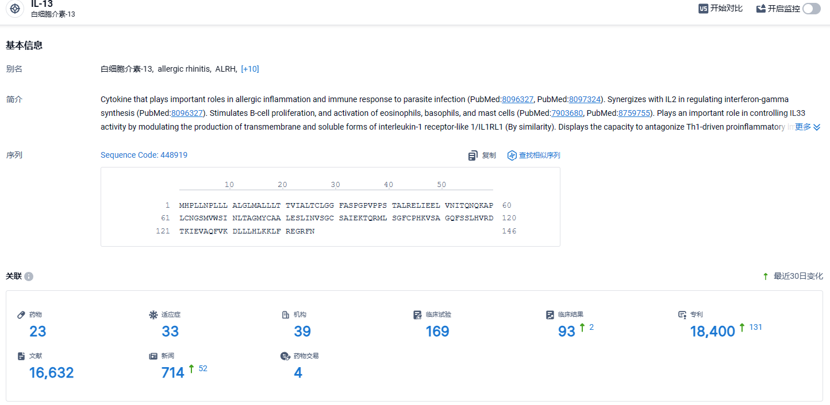Expand the additional aliases [+10]
The width and height of the screenshot is (830, 405).
pyautogui.click(x=250, y=69)
